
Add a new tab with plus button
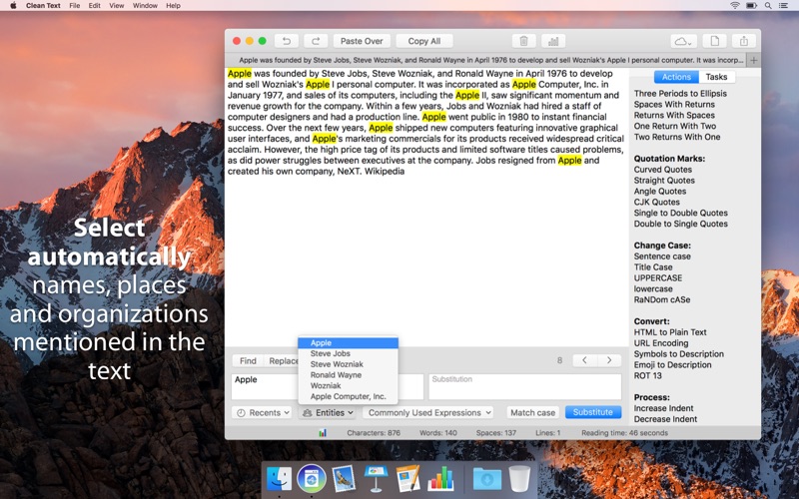coord(754,60)
